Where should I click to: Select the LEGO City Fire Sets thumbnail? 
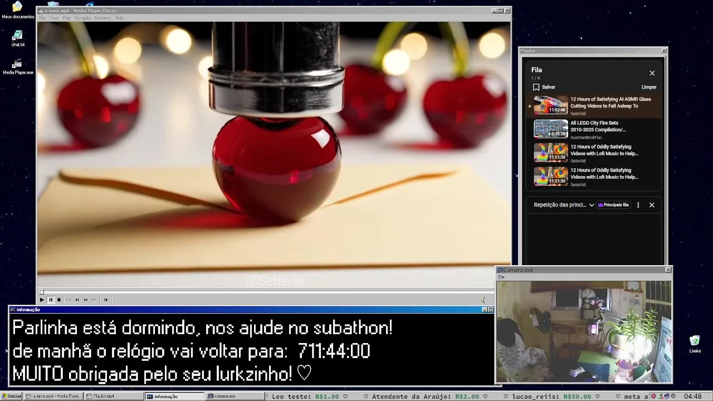coord(551,129)
